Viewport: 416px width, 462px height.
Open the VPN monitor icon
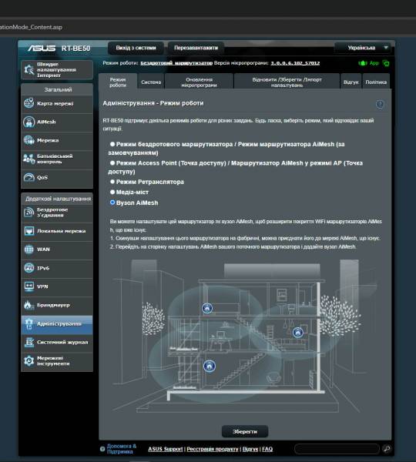point(29,286)
